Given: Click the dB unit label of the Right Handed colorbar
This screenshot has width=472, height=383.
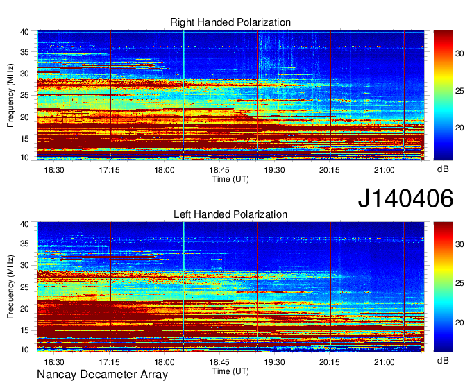Looking at the screenshot, I should [x=443, y=169].
